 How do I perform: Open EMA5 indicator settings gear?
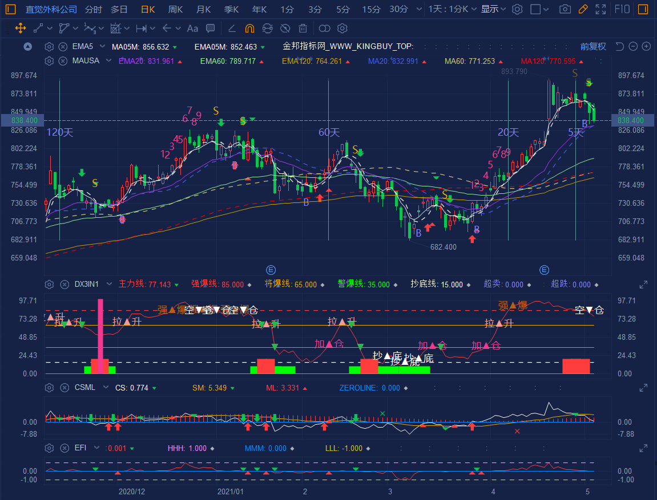[x=49, y=46]
